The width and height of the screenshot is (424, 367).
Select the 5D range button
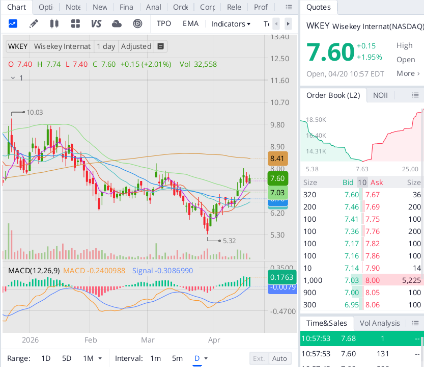tap(67, 358)
